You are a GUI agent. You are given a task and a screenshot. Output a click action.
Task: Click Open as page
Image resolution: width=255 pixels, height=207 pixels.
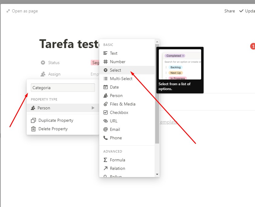[x=22, y=11]
